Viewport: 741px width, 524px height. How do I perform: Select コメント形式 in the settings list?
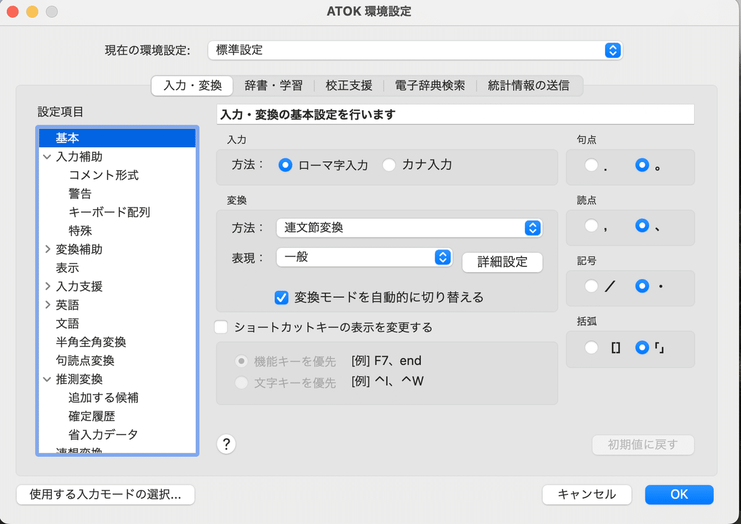click(117, 176)
